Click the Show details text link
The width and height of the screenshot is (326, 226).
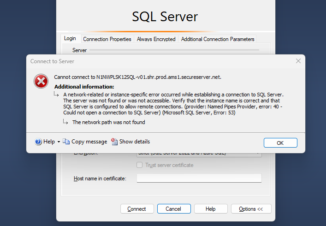(x=135, y=142)
